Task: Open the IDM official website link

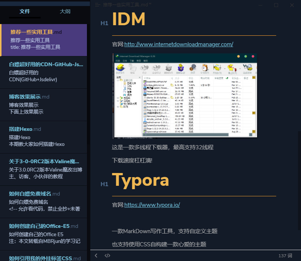Action: pos(178,44)
